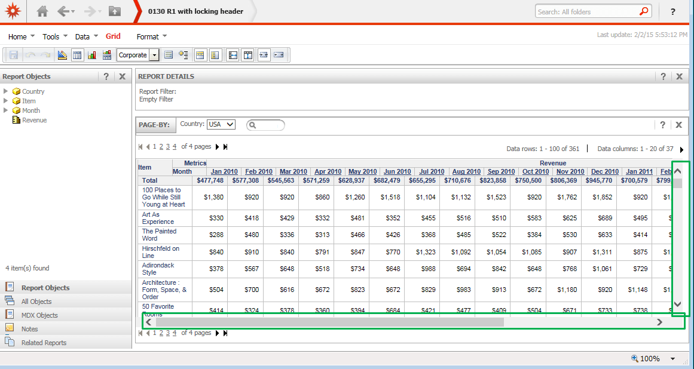Click the last toolbar column width icon
Image resolution: width=694 pixels, height=369 pixels.
[279, 55]
